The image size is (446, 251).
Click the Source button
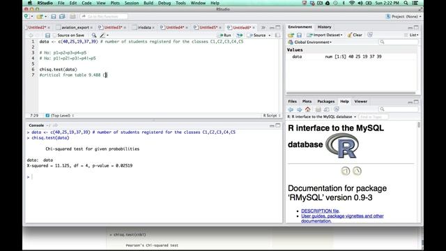pyautogui.click(x=256, y=36)
